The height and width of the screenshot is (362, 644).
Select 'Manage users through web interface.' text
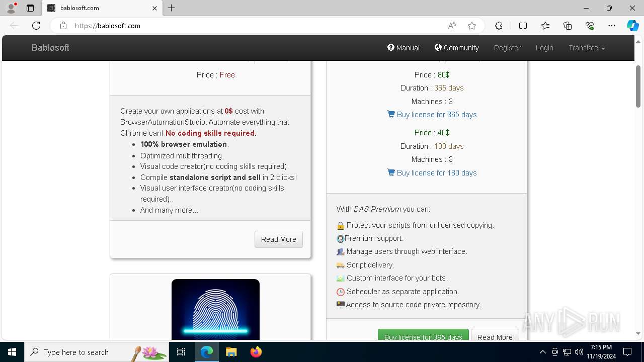[407, 251]
